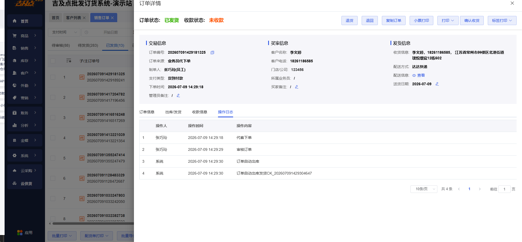Click the column settings icon in table header
The height and width of the screenshot is (242, 522).
(69, 61)
